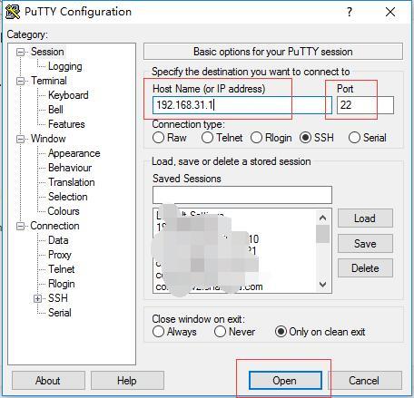Viewport: 414px width, 398px height.
Task: Open the Terminal category
Action: click(x=49, y=81)
